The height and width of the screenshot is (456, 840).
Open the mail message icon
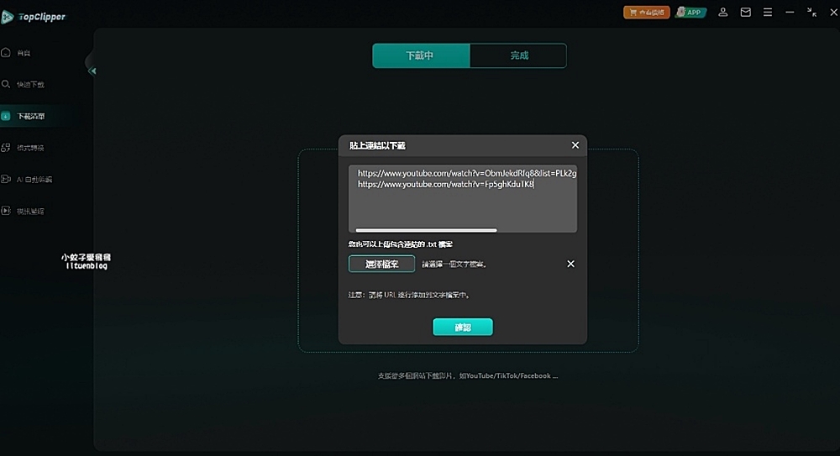(745, 12)
